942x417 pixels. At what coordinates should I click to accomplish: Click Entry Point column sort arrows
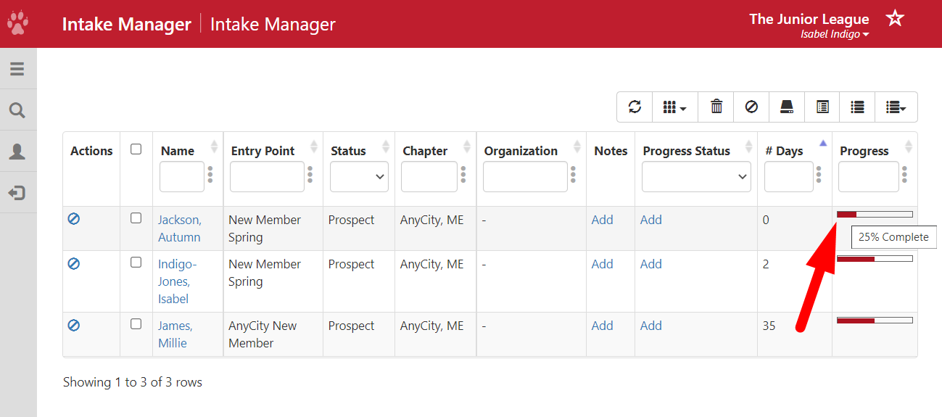(x=313, y=146)
